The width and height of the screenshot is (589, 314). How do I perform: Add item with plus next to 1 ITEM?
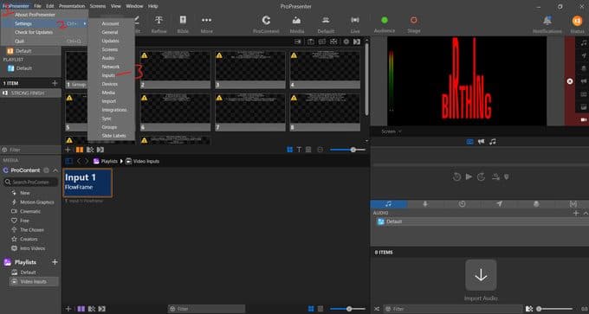point(55,83)
